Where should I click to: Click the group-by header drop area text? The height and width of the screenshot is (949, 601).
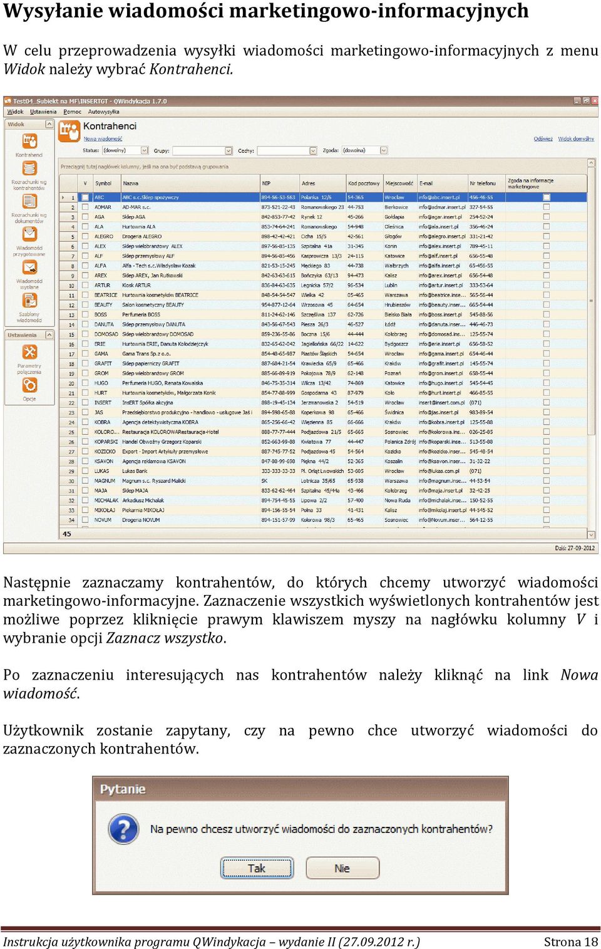[x=145, y=167]
